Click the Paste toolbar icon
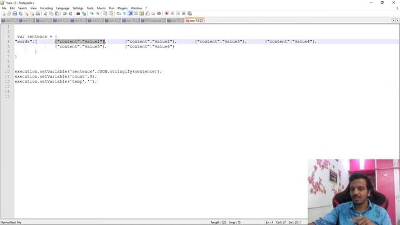Screen dimensions: 400x225 click(x=57, y=14)
